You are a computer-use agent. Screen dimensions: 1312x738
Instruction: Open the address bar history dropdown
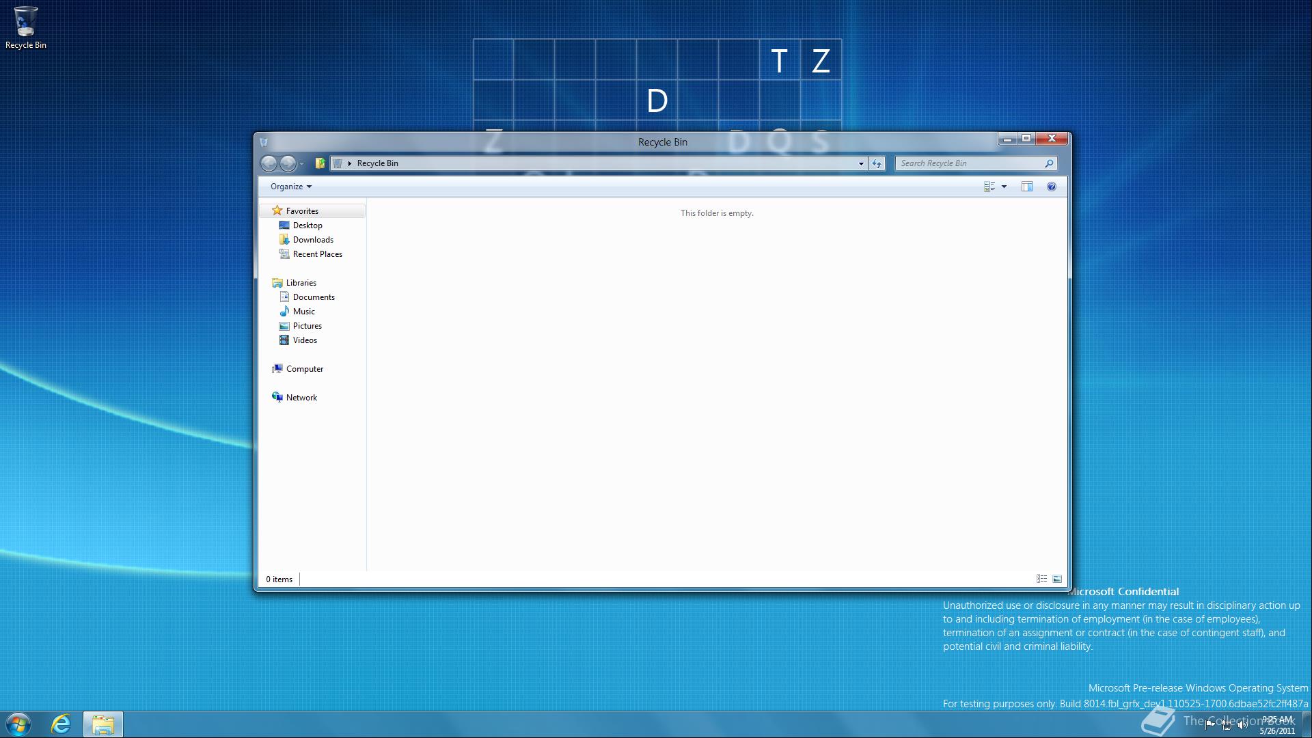pyautogui.click(x=861, y=163)
